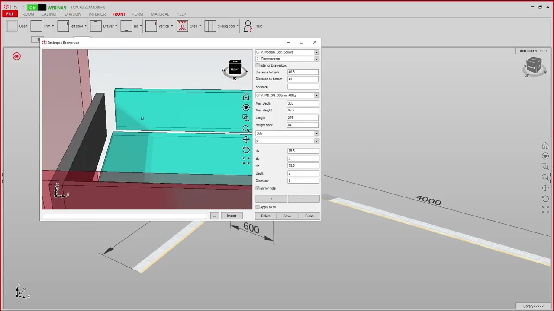Click the Help person icon

tap(248, 26)
